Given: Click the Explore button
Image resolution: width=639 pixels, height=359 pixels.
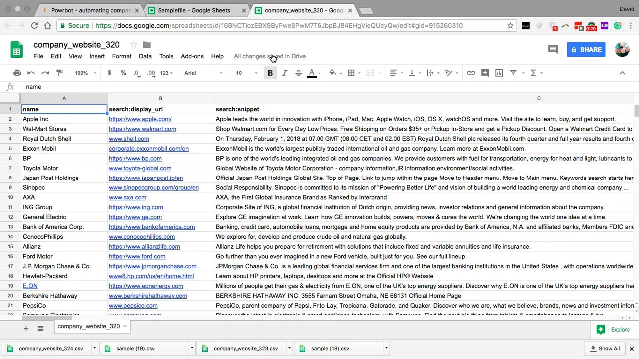Looking at the screenshot, I should click(x=613, y=329).
